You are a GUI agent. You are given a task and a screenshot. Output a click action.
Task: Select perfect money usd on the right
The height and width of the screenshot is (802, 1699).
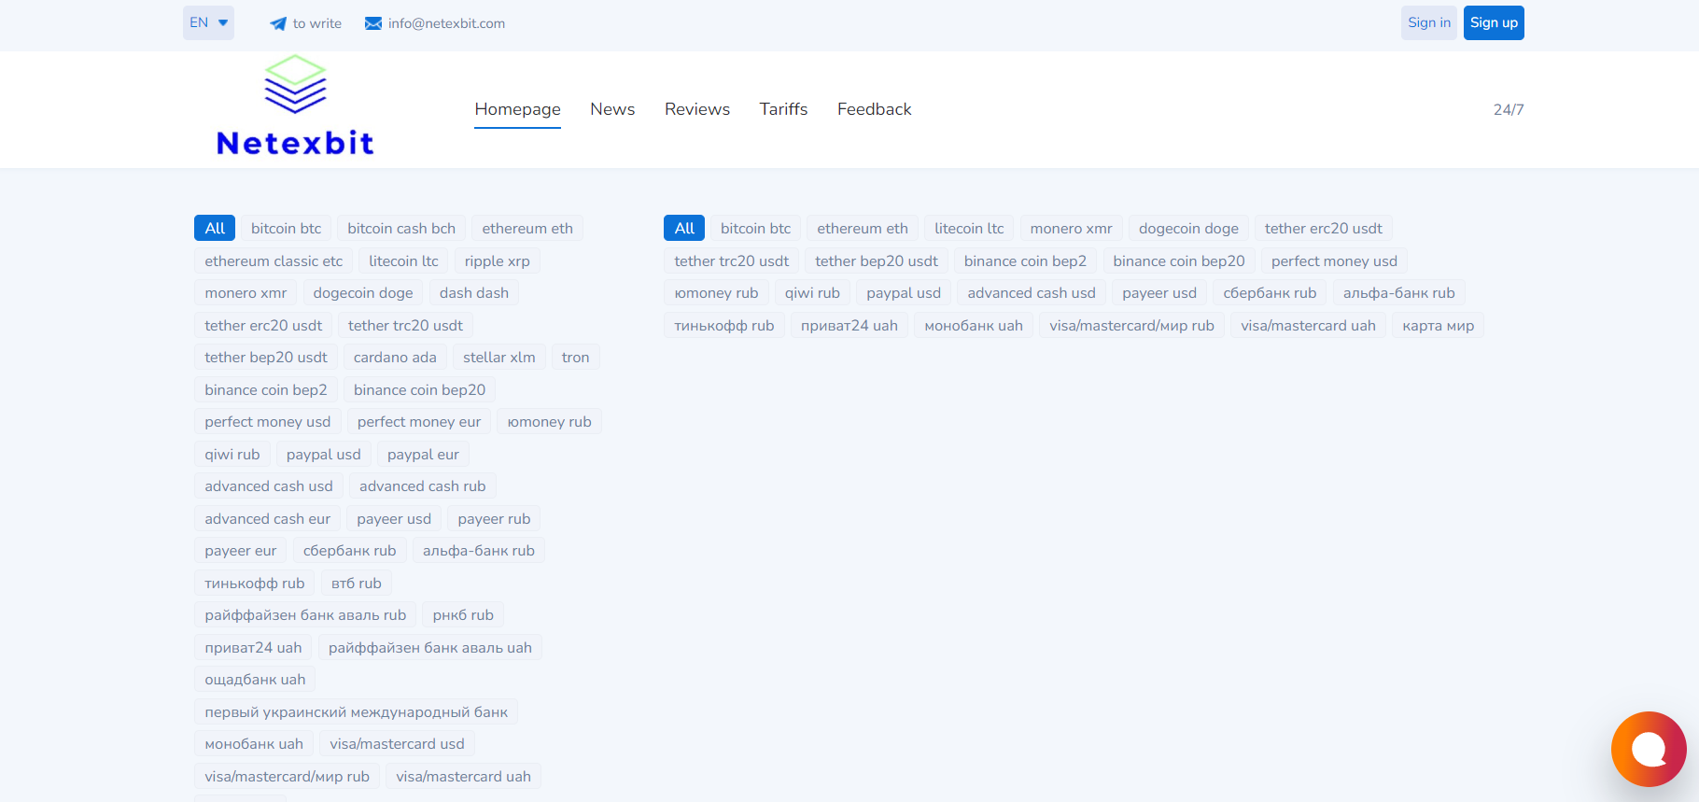1334,261
